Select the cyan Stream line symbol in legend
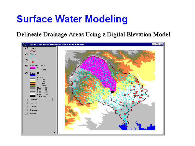 point(33,57)
